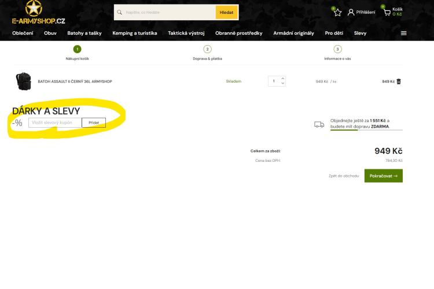
Task: Open Oblečení category menu
Action: click(23, 33)
